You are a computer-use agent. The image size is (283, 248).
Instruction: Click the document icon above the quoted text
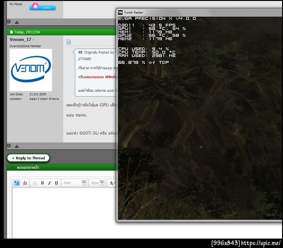point(68,42)
